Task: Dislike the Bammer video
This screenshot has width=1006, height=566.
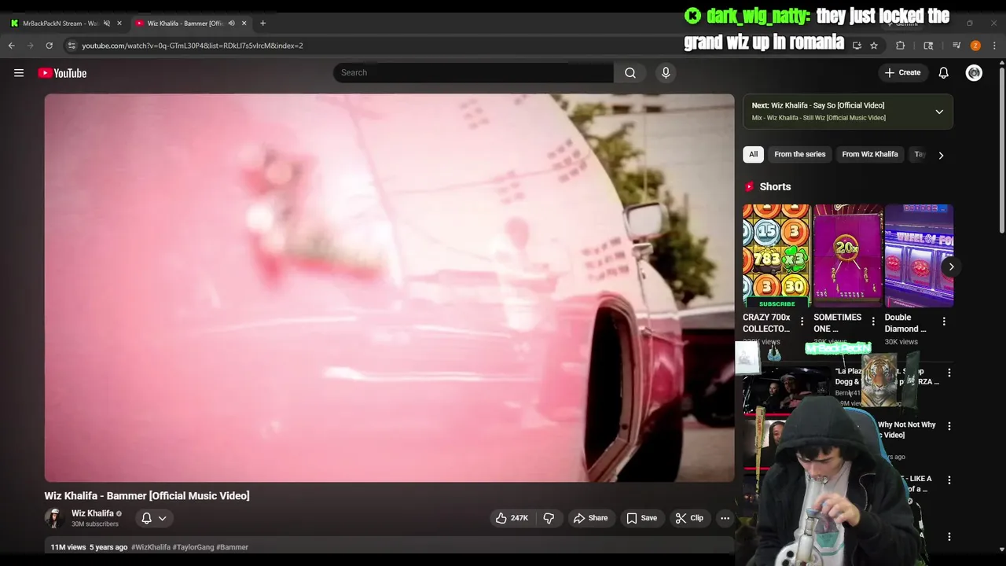Action: 549,518
